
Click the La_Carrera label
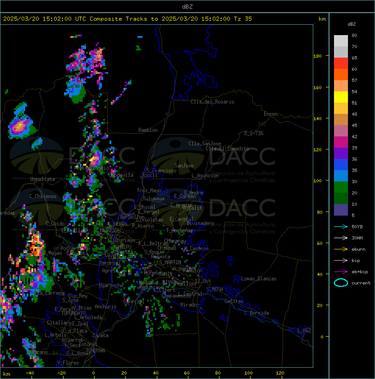(51, 293)
